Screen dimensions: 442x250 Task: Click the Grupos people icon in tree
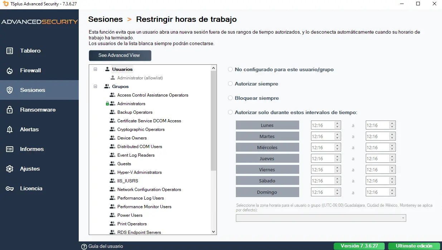[107, 86]
